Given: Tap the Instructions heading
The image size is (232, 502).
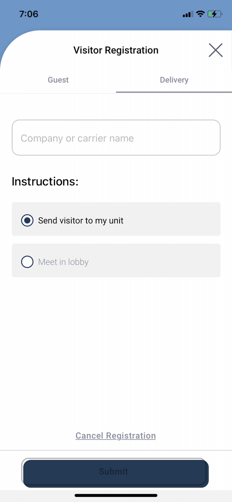Looking at the screenshot, I should coord(45,181).
